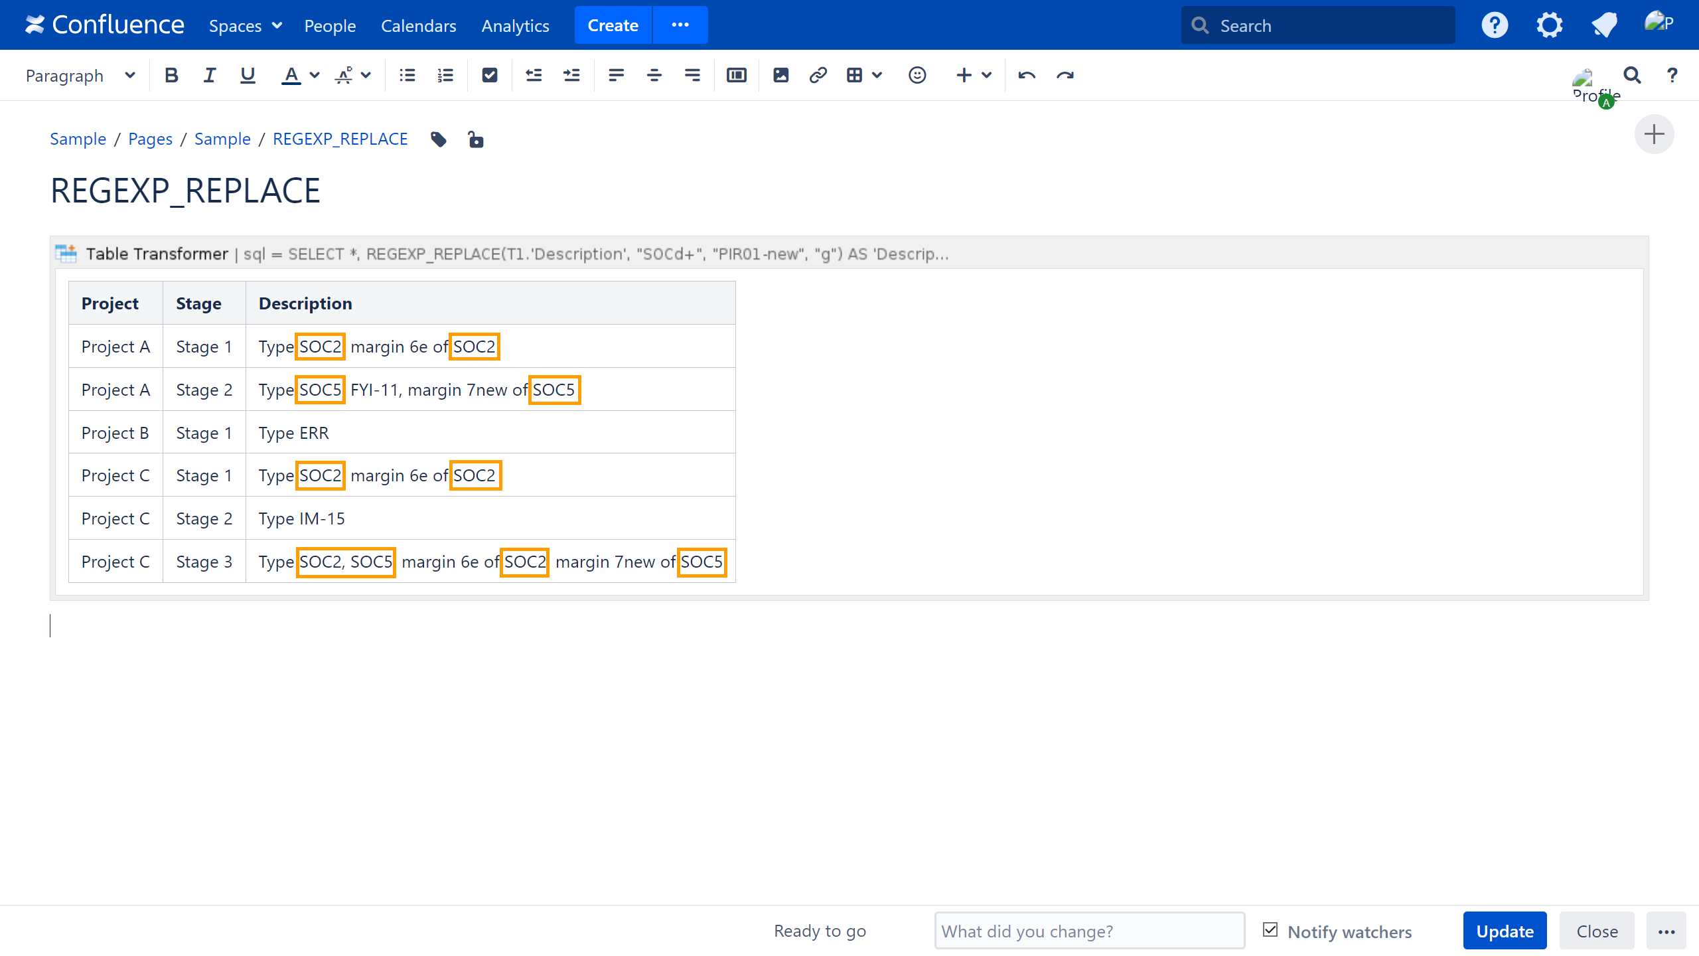Apply italic formatting
Image resolution: width=1699 pixels, height=956 pixels.
pos(210,76)
